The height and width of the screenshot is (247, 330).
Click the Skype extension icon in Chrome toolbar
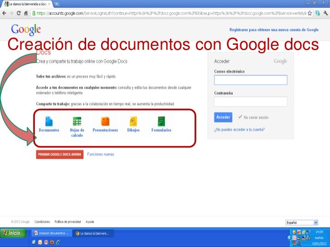pyautogui.click(x=318, y=13)
